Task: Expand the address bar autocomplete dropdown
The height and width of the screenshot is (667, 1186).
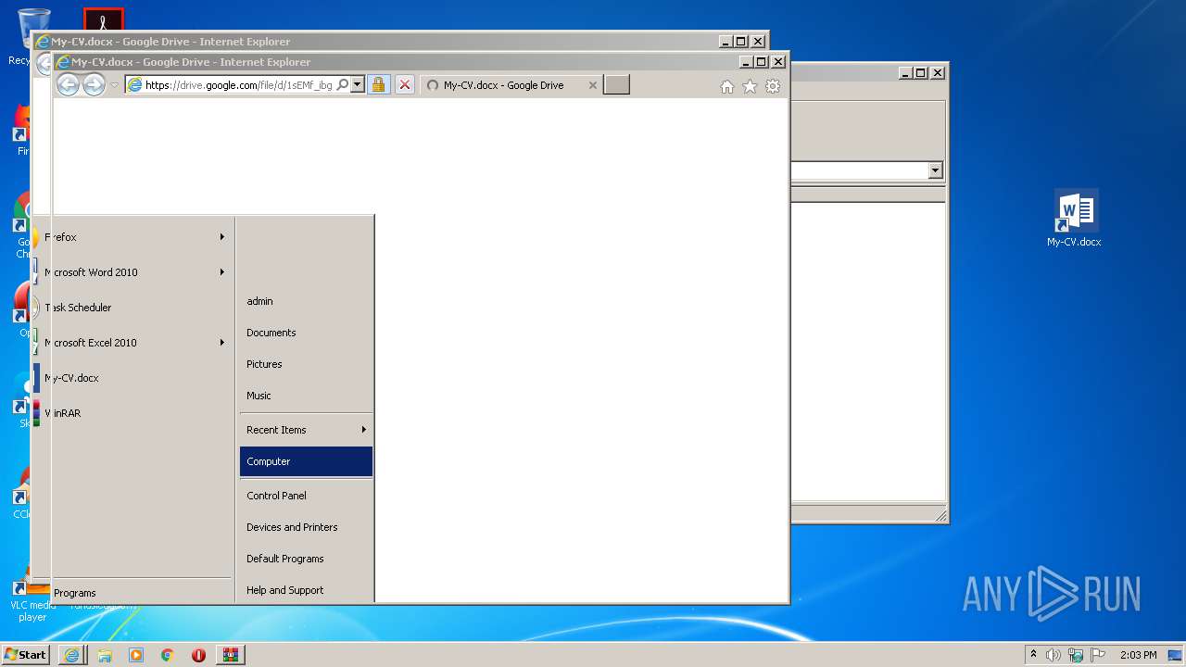Action: [x=358, y=85]
